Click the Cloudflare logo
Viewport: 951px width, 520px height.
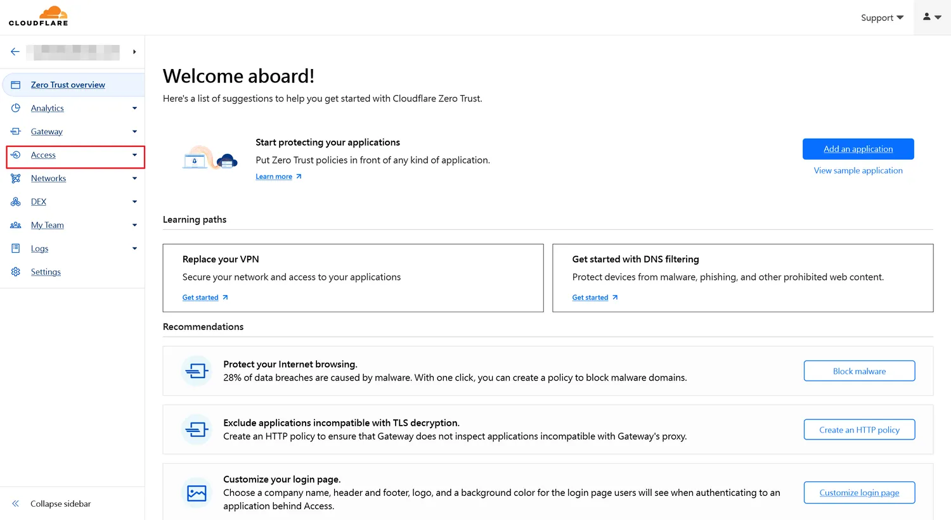pyautogui.click(x=38, y=16)
